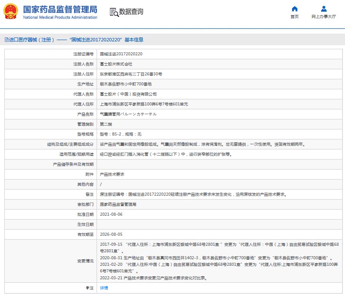
Task: Select management category 第二类
Action: coord(106,124)
